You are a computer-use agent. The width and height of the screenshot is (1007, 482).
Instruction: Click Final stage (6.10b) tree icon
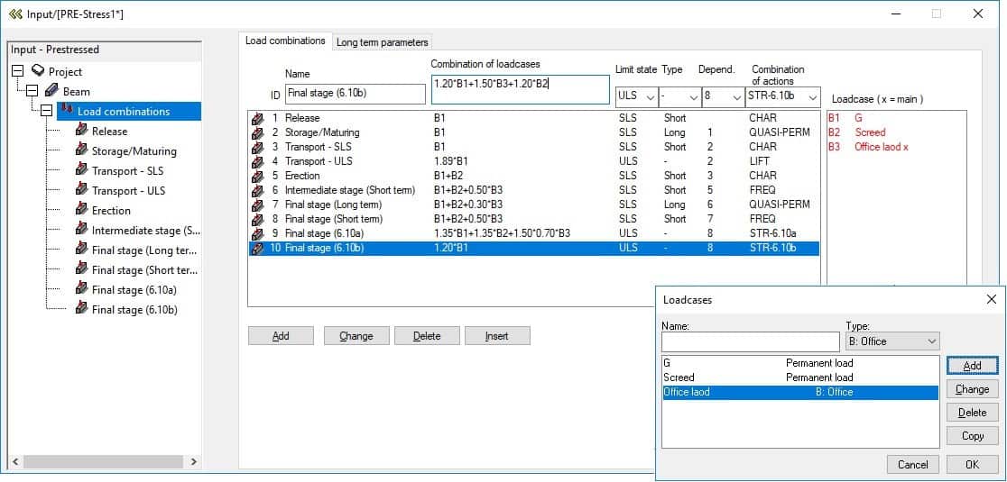[81, 309]
